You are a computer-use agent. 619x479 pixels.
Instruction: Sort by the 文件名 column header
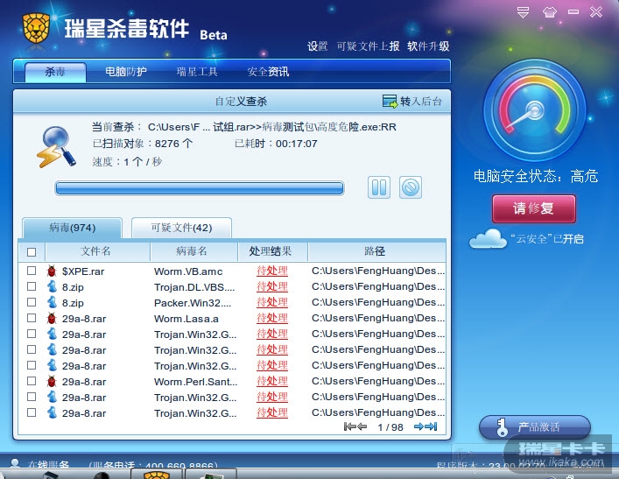(97, 251)
